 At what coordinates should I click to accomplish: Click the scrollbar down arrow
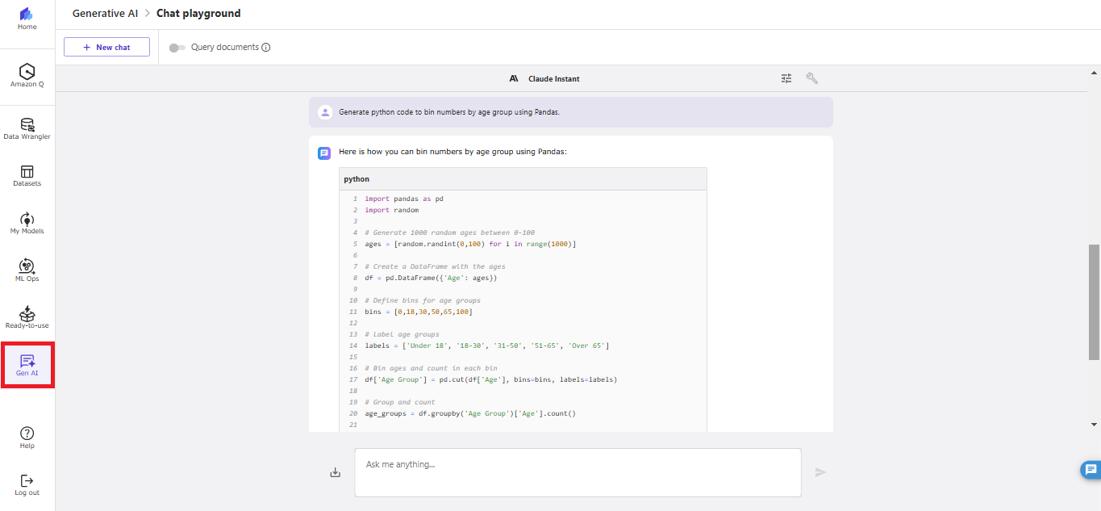[x=1095, y=424]
